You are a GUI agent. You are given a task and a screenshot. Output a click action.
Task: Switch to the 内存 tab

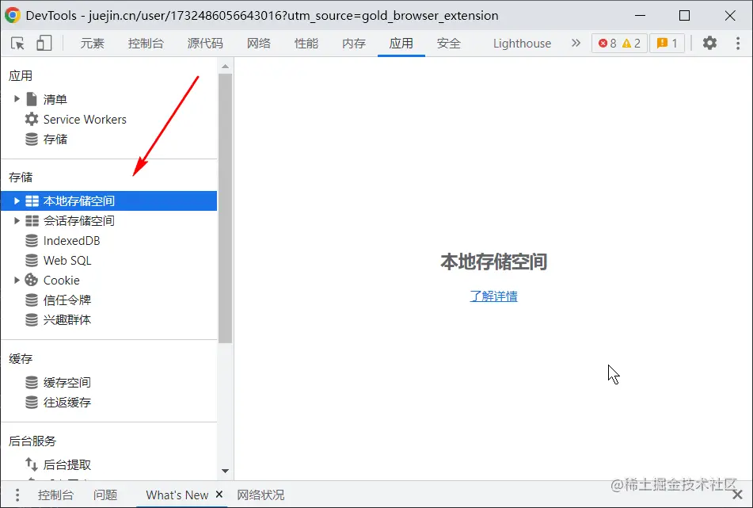354,44
